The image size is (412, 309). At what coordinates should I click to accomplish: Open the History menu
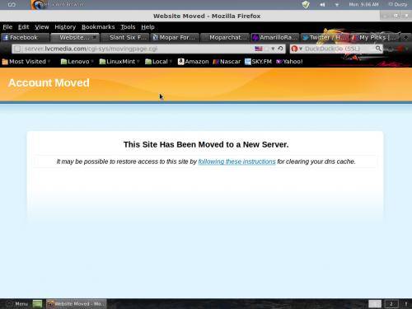(x=65, y=27)
